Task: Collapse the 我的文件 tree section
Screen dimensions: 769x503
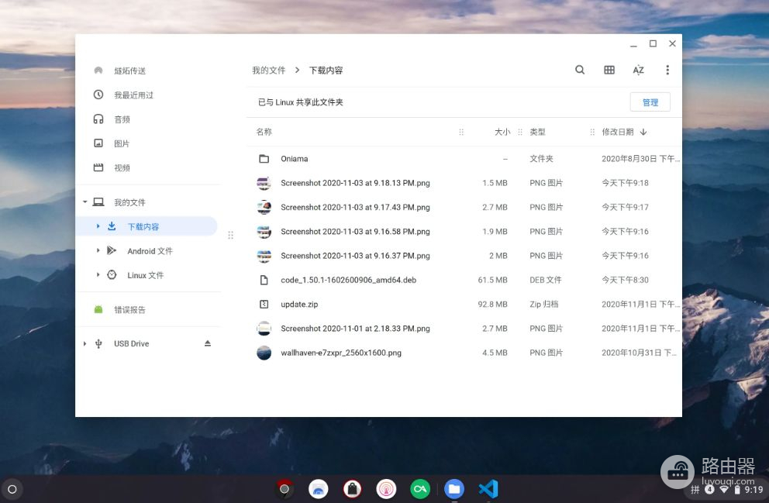Action: (84, 202)
